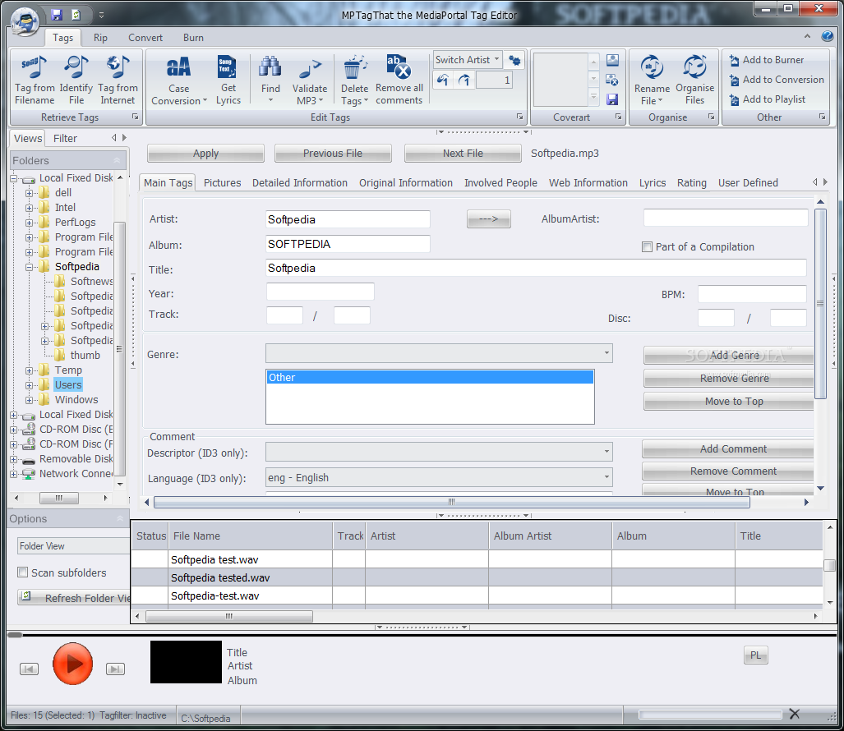Switch to the Convert ribbon tab

(145, 38)
